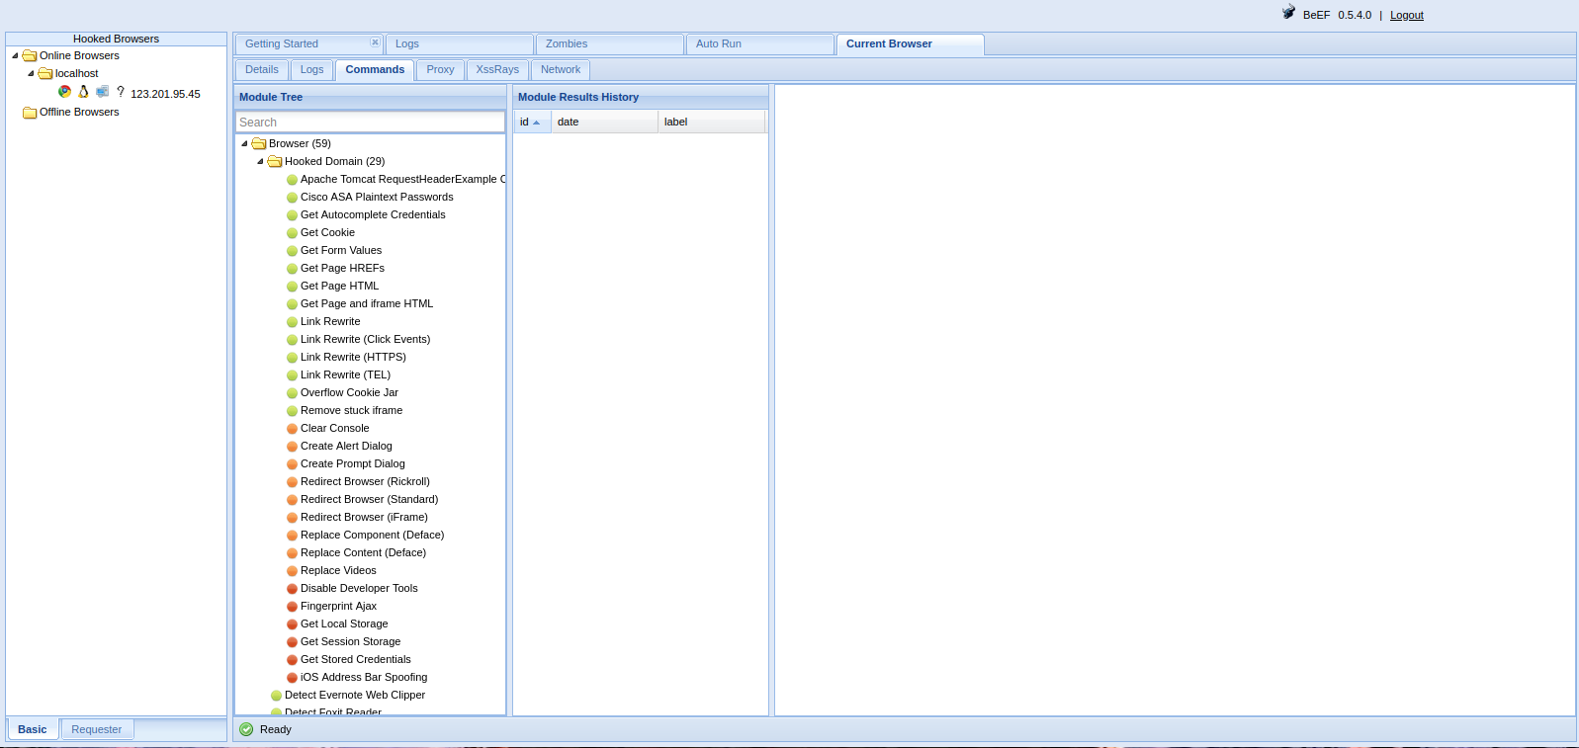The width and height of the screenshot is (1579, 748).
Task: Click the Offline Browsers folder icon
Action: click(30, 113)
